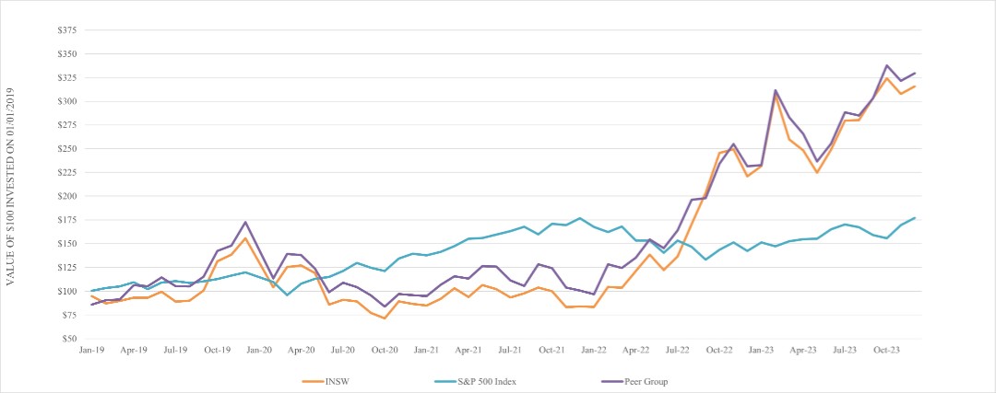Click the Jan-22 x-axis label
Screen dimensions: 996x393
594,350
